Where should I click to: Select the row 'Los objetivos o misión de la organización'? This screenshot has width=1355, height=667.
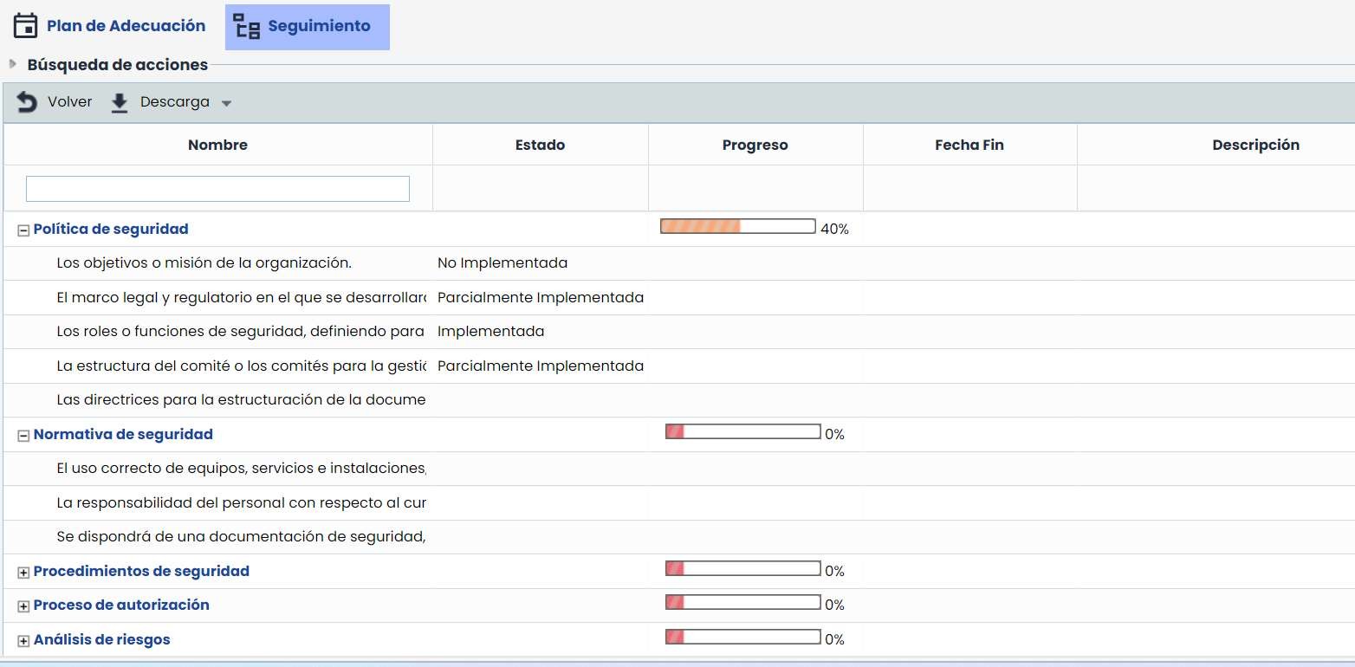(x=204, y=262)
